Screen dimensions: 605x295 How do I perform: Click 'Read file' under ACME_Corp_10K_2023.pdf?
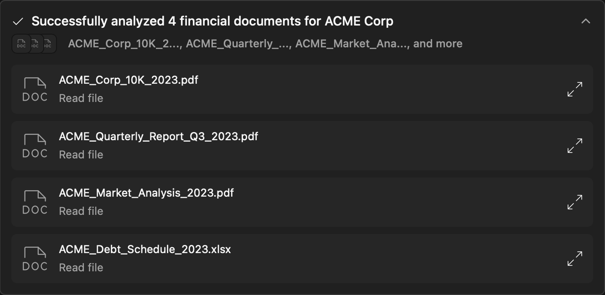pos(81,98)
